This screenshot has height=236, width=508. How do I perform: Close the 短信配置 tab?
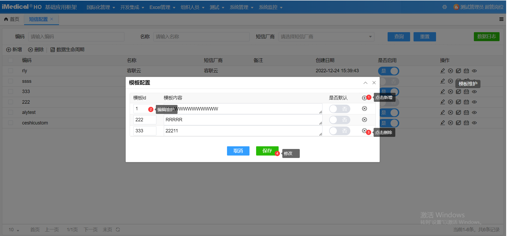52,19
